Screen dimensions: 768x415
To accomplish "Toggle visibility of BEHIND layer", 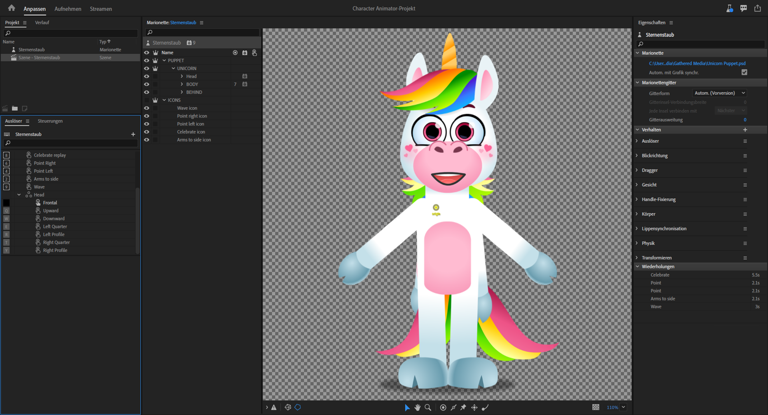I will pyautogui.click(x=146, y=92).
